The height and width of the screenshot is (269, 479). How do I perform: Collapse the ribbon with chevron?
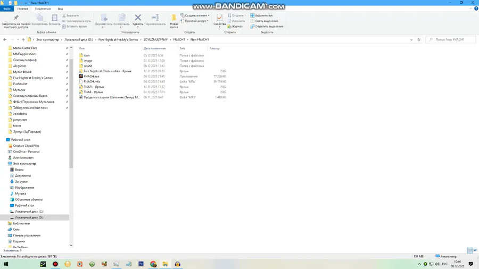coord(470,9)
